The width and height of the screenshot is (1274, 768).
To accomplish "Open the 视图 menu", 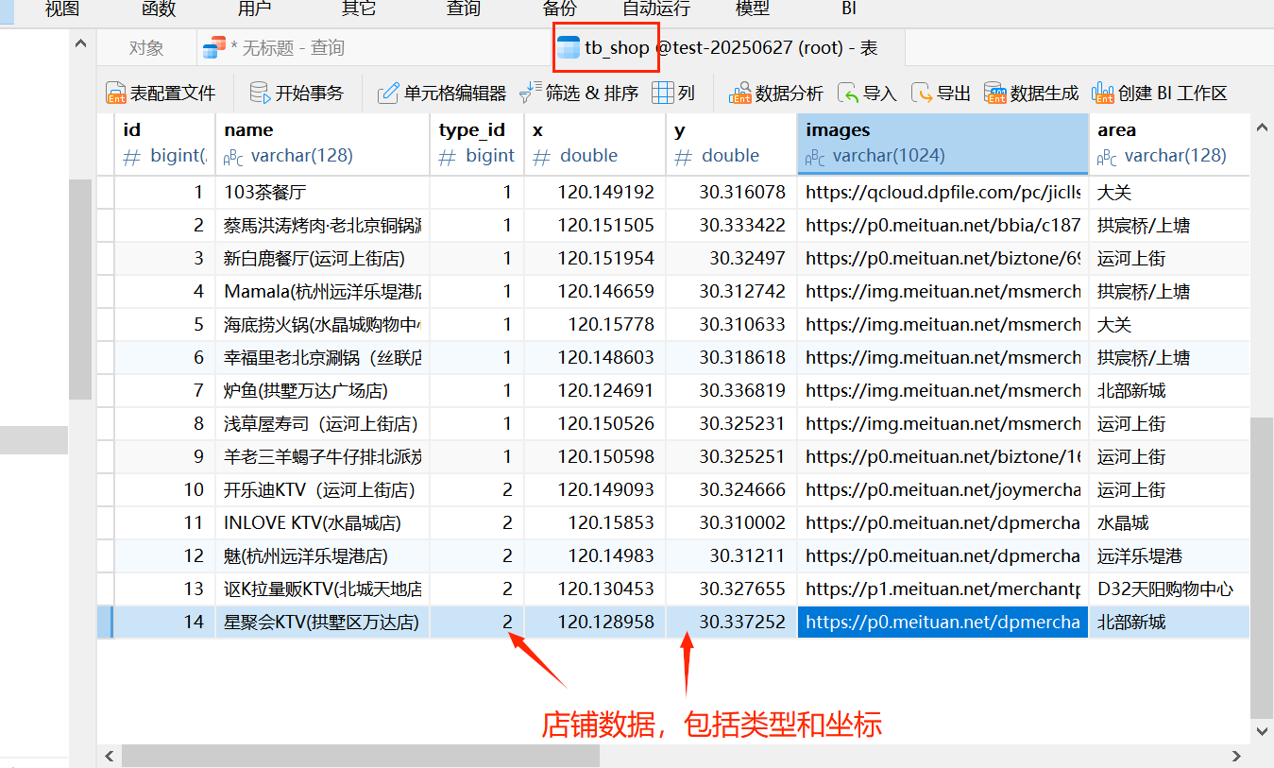I will click(x=62, y=9).
